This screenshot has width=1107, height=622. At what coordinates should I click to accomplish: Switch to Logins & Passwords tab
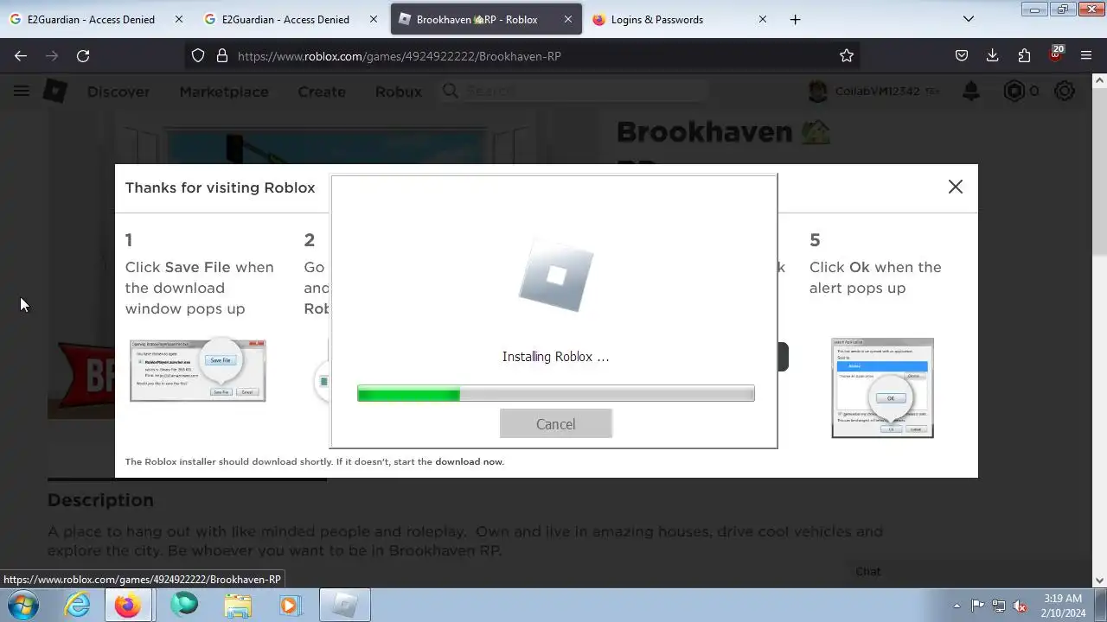point(657,19)
